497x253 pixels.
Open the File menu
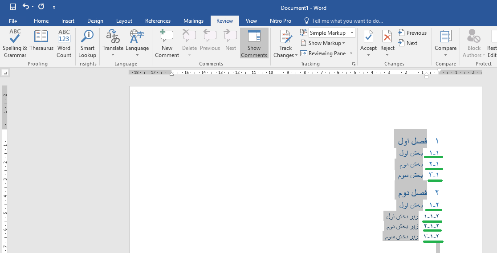[x=13, y=21]
